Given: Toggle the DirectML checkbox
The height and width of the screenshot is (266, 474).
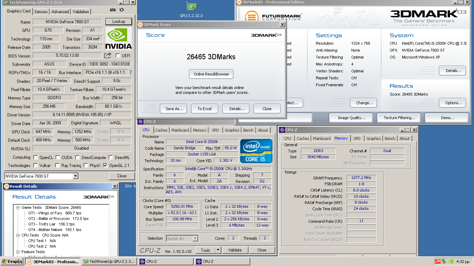Looking at the screenshot, I should click(x=111, y=157).
